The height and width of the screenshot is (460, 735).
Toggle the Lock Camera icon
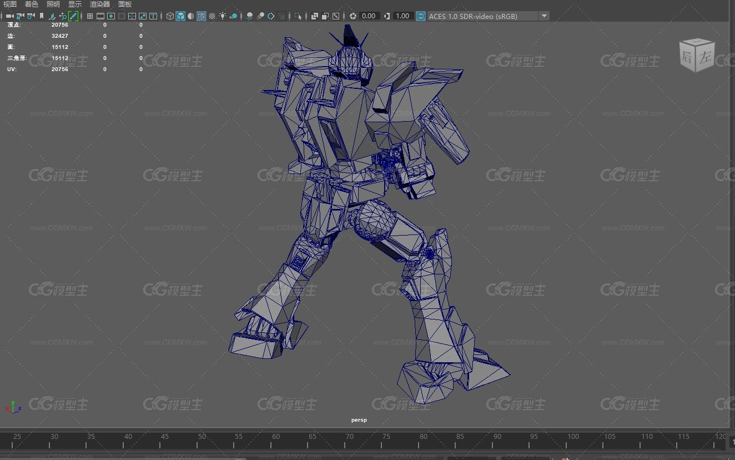(19, 16)
